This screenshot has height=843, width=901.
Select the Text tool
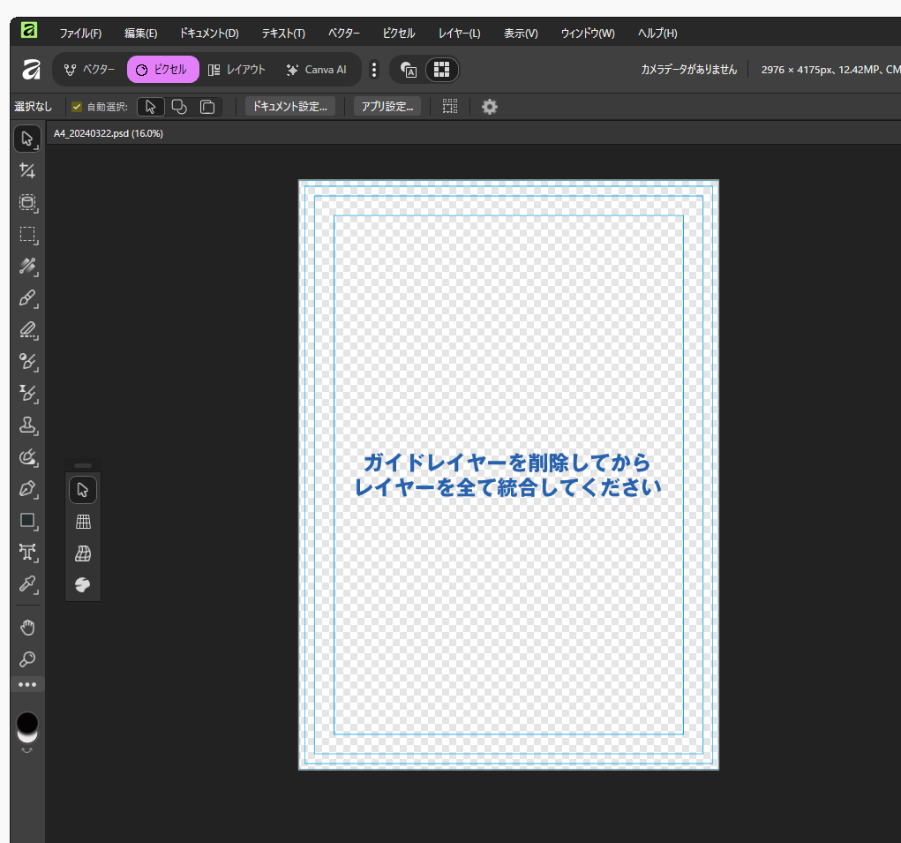pos(27,553)
